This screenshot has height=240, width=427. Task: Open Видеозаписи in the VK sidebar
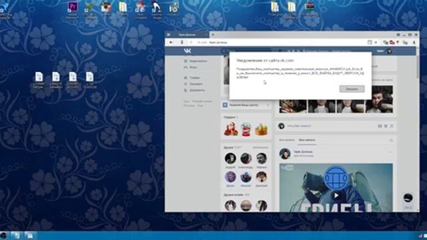[x=195, y=61]
